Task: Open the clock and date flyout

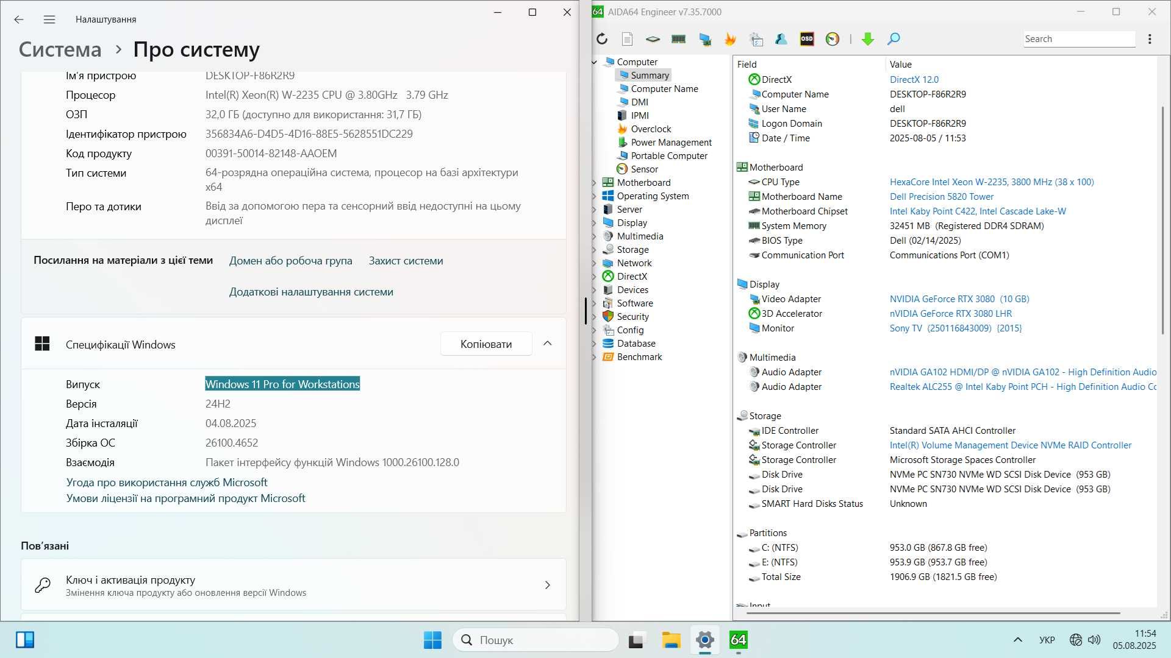Action: point(1134,640)
